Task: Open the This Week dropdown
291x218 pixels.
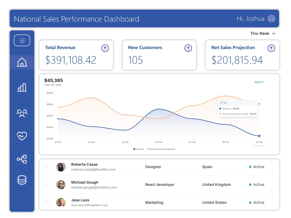Action: [x=263, y=33]
